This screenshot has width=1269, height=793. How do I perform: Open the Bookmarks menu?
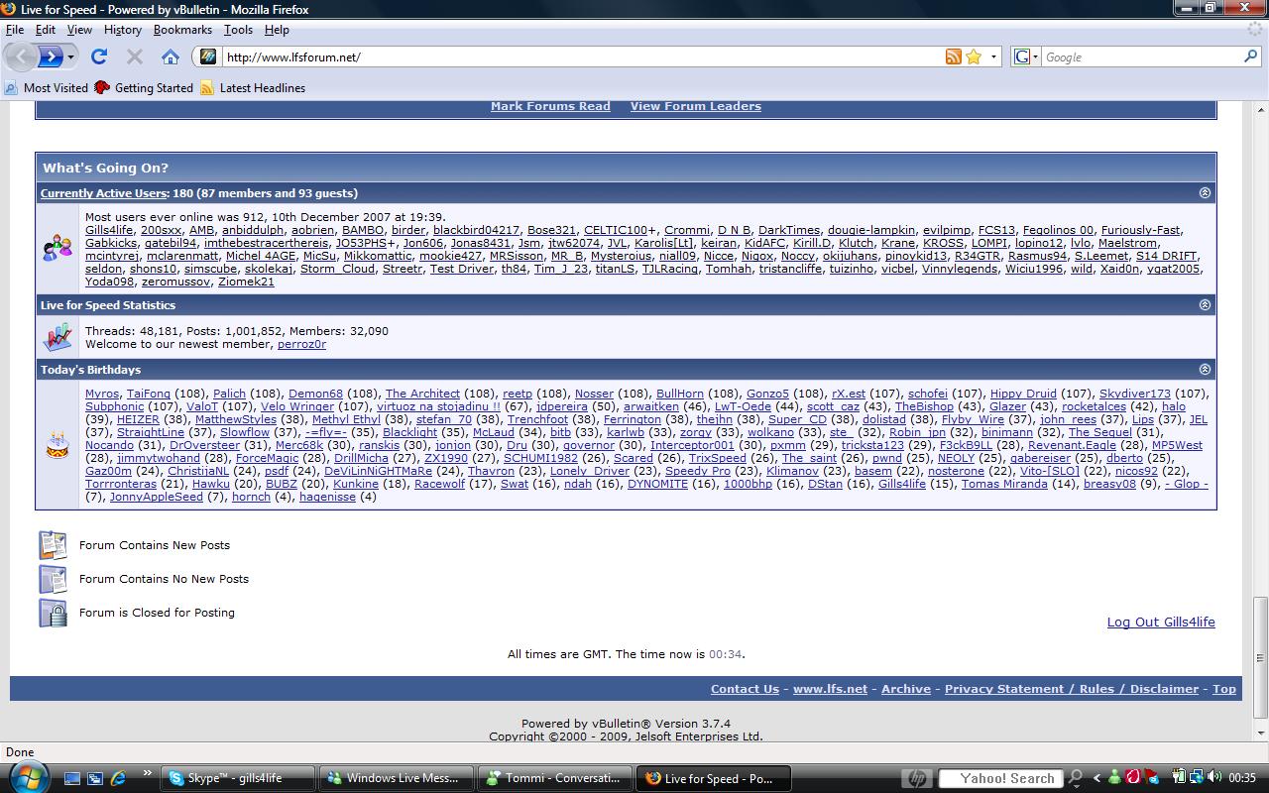click(x=182, y=30)
